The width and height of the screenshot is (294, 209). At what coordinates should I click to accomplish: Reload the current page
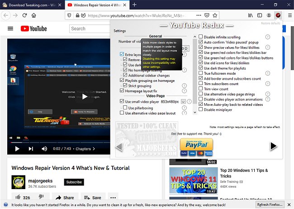24,15
